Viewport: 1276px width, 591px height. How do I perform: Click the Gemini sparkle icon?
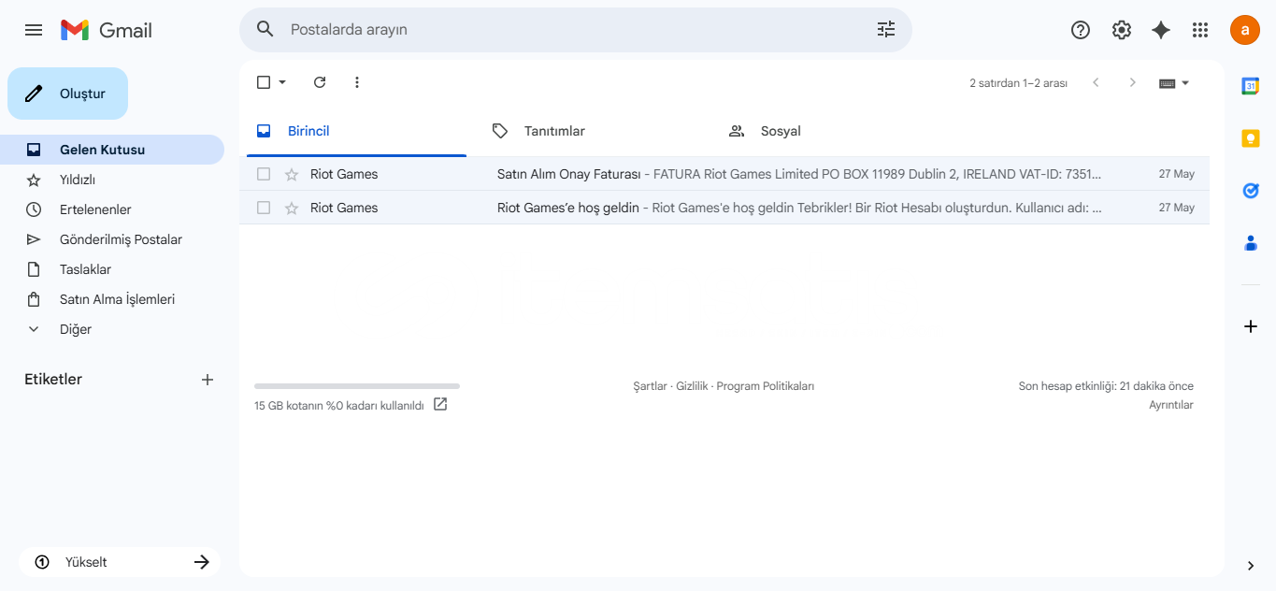1160,30
